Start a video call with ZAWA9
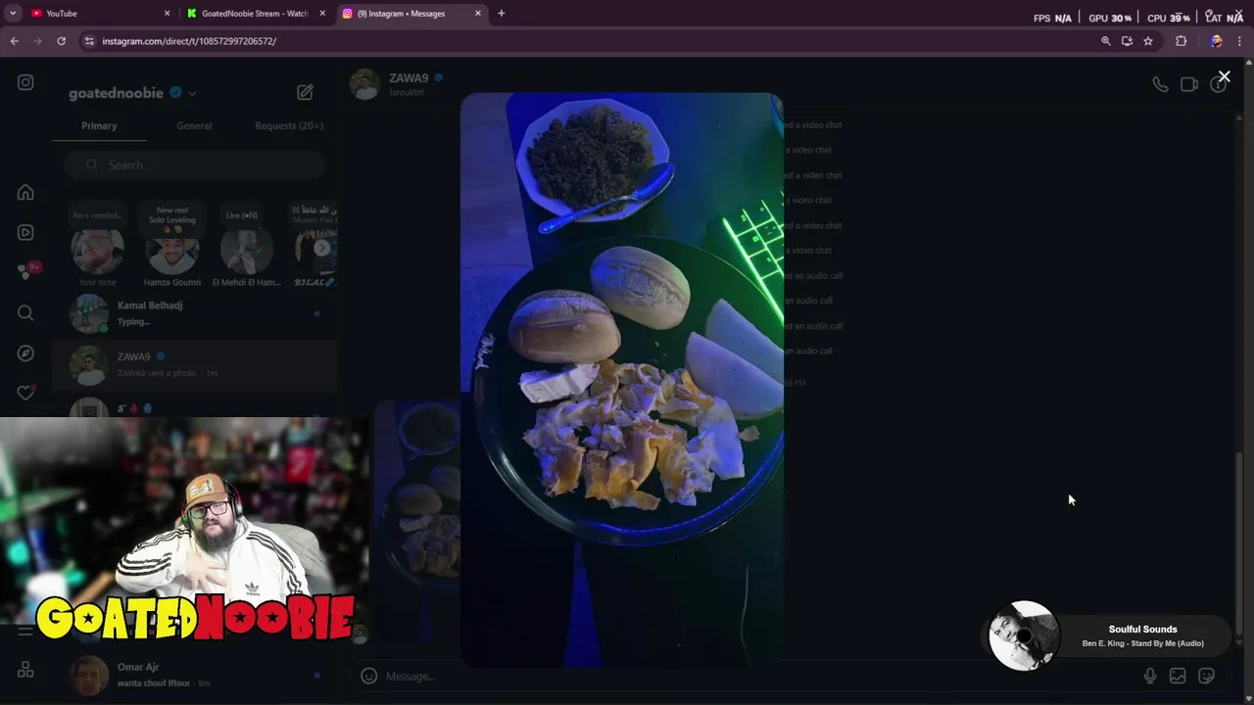 click(x=1189, y=84)
